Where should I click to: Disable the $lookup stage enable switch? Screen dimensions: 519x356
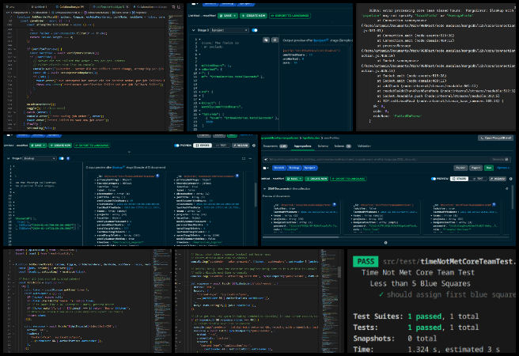(61, 158)
